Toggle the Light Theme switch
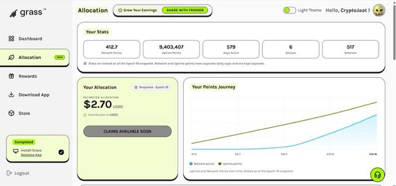The height and width of the screenshot is (186, 396). tap(289, 10)
